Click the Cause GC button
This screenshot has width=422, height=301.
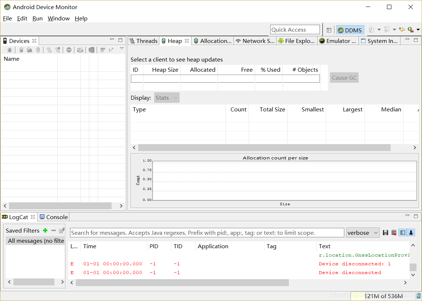[x=344, y=78]
